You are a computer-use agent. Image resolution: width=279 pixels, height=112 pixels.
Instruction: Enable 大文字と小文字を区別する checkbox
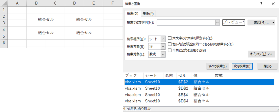(x=170, y=38)
